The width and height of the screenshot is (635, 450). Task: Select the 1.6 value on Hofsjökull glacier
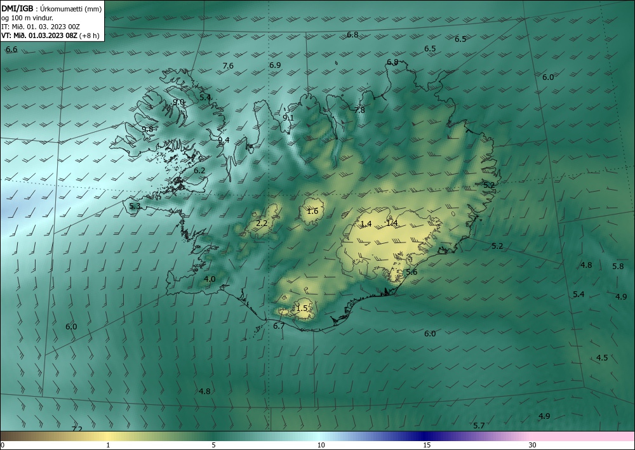312,211
